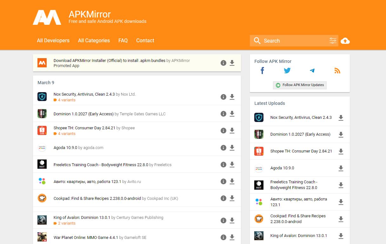Download Shopee TH from main list
Screen dimensions: 386x244
pos(232,131)
